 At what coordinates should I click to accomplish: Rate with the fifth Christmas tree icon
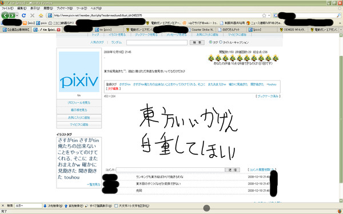pyautogui.click(x=240, y=58)
